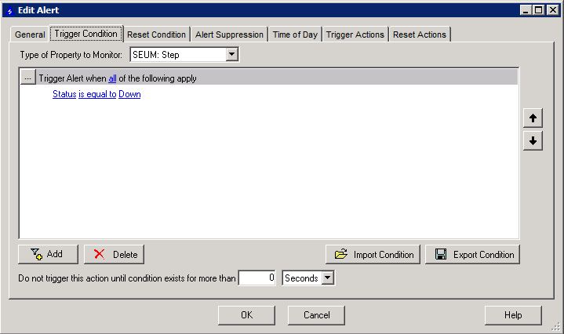Switch to the General tab
The width and height of the screenshot is (564, 334).
pyautogui.click(x=30, y=34)
